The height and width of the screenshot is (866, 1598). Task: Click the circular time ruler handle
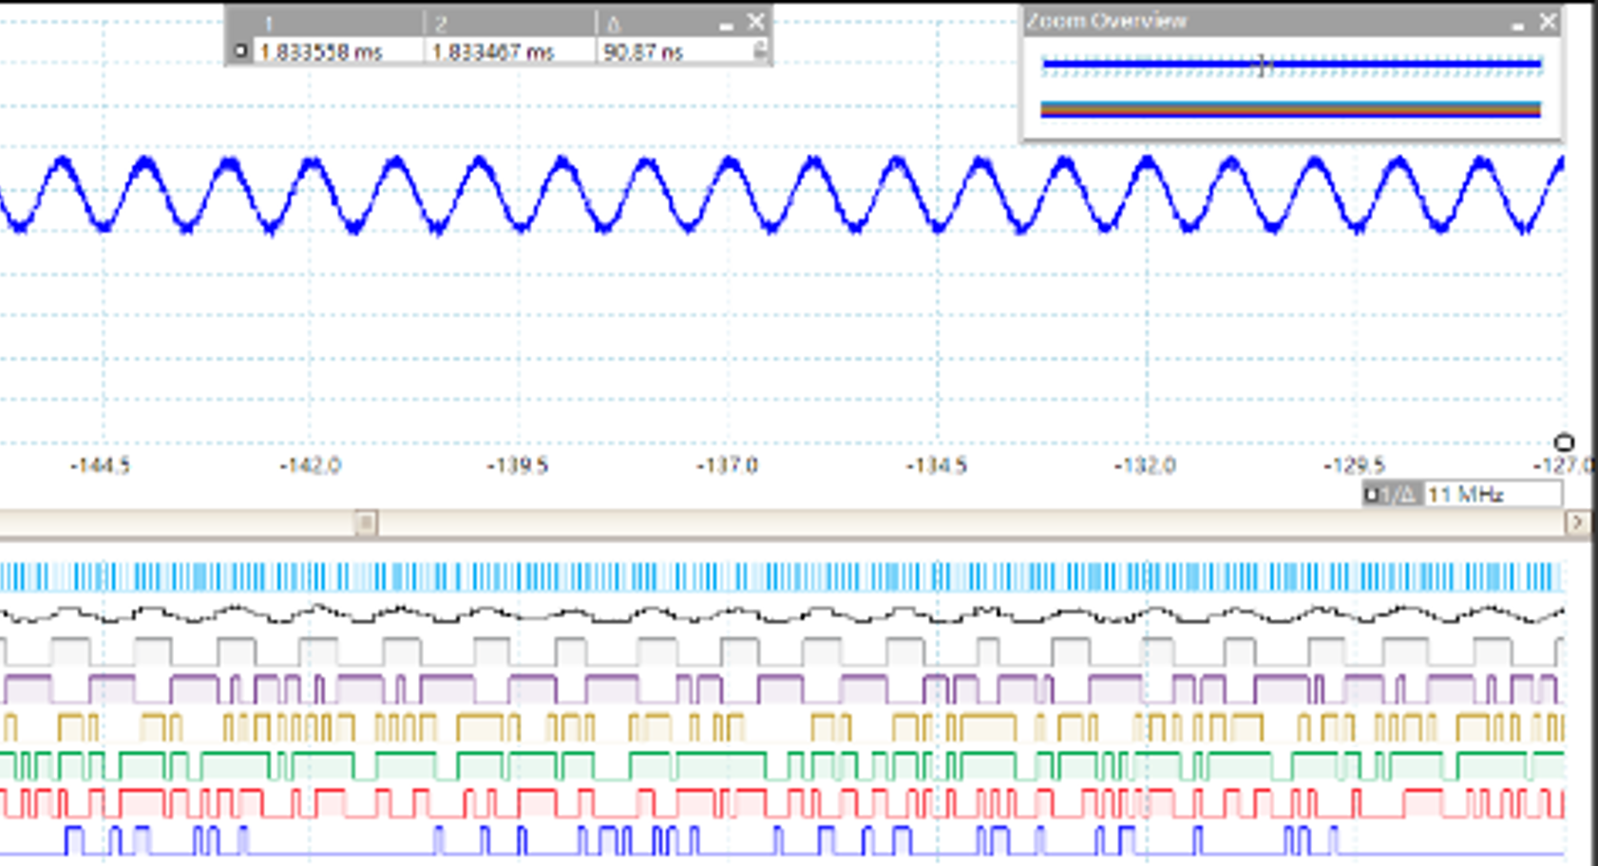tap(1563, 442)
